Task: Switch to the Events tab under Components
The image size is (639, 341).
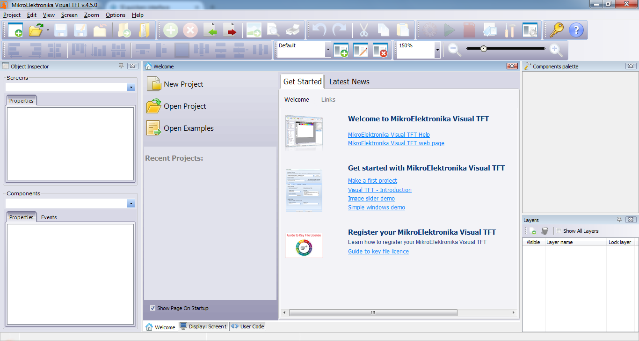Action: pos(49,217)
